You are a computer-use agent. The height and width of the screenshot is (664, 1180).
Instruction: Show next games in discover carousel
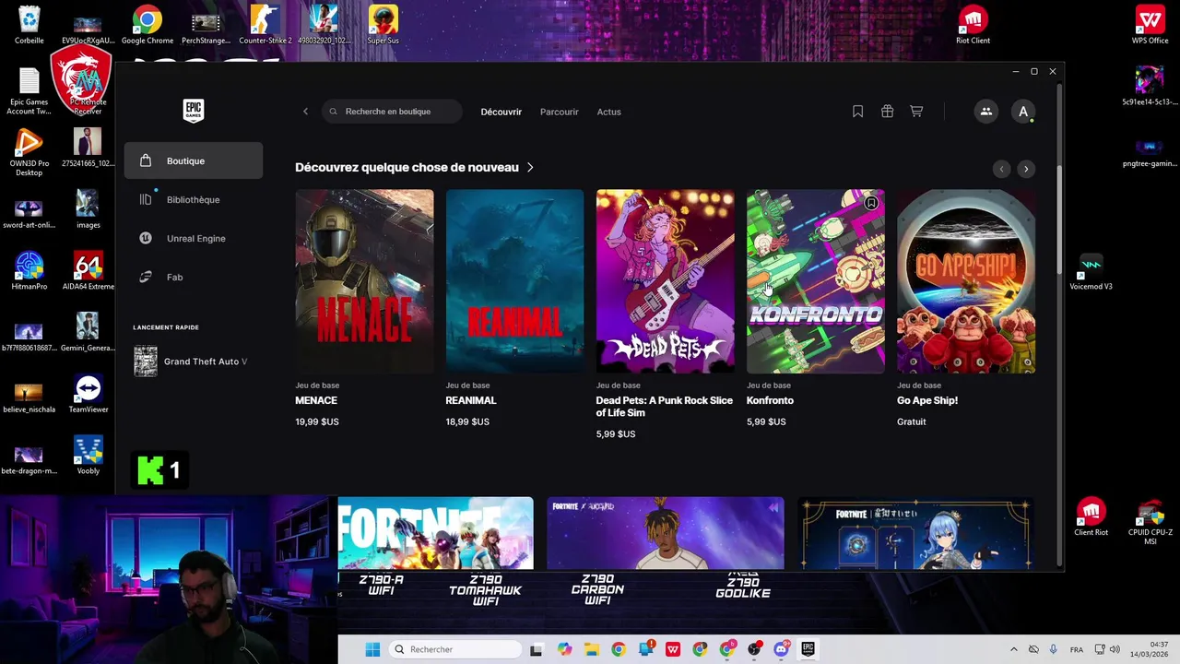(x=1026, y=169)
